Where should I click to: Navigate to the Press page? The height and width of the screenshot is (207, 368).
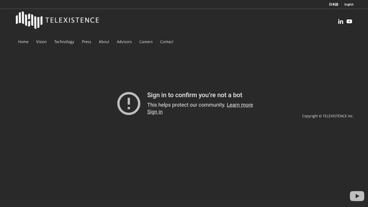pyautogui.click(x=87, y=42)
